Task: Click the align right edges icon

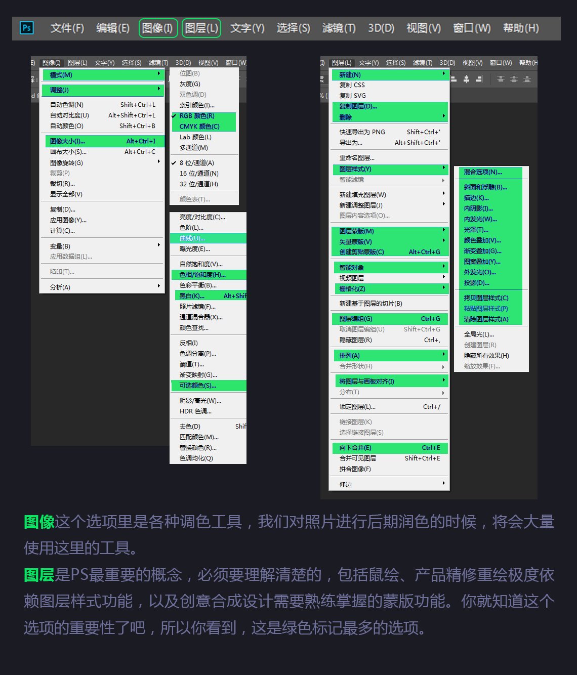Action: (479, 79)
